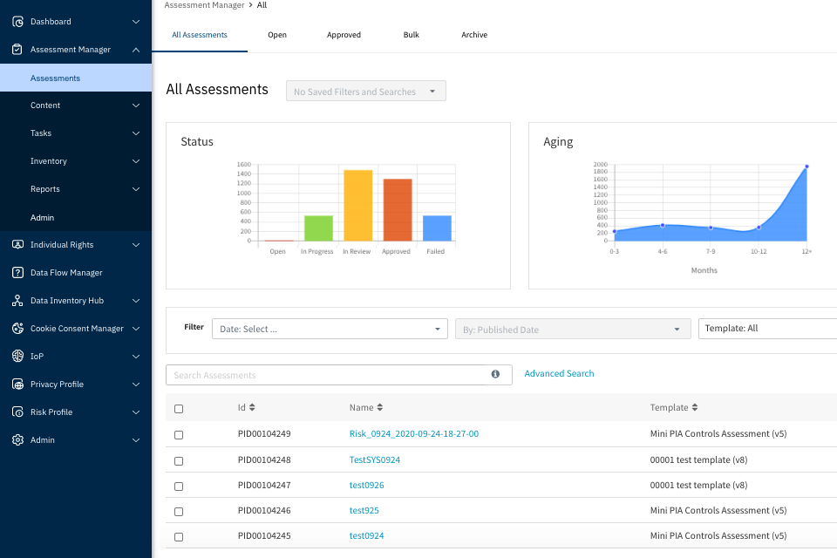
Task: Click the search info icon
Action: (495, 375)
